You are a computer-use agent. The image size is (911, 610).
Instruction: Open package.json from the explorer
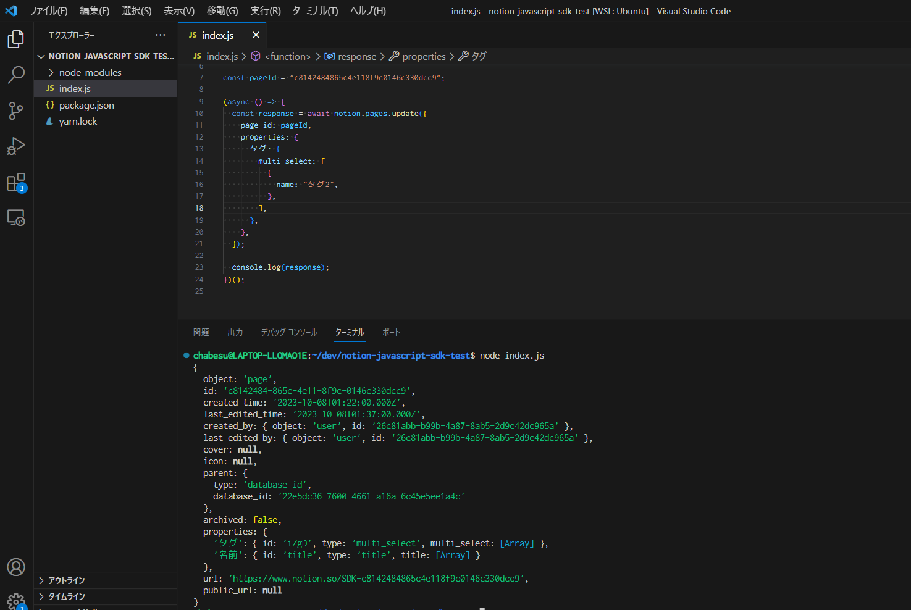click(106, 105)
